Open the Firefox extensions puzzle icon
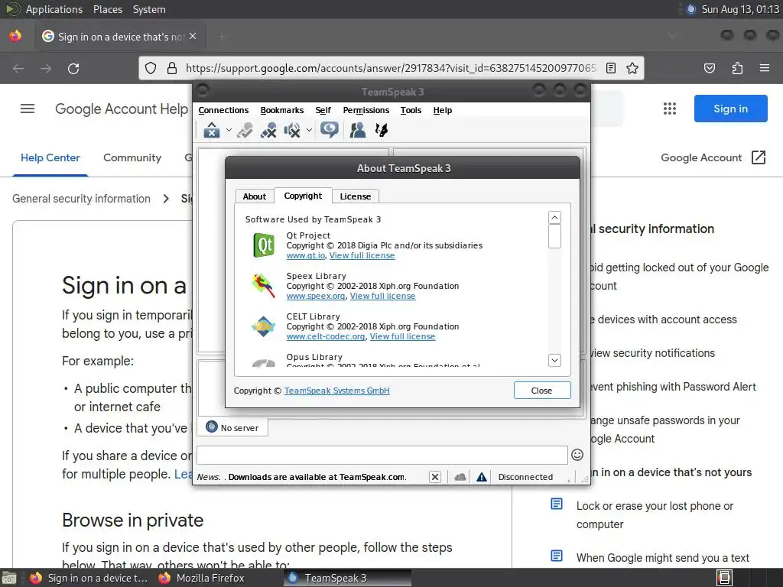Image resolution: width=783 pixels, height=587 pixels. click(x=737, y=68)
